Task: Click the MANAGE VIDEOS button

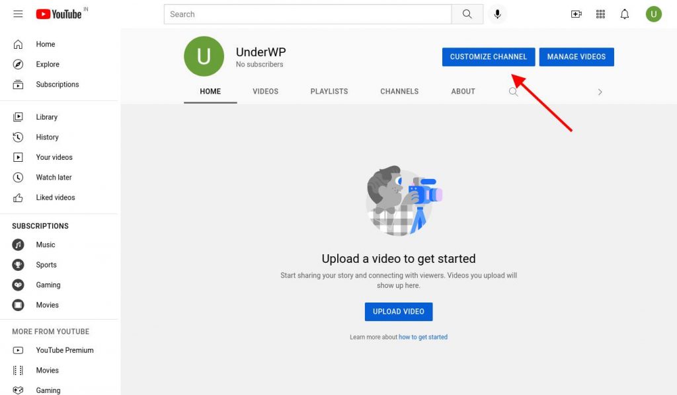Action: [577, 57]
